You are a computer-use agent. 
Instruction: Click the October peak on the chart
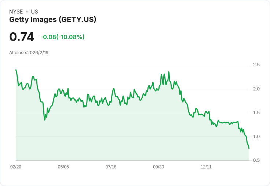click(169, 72)
